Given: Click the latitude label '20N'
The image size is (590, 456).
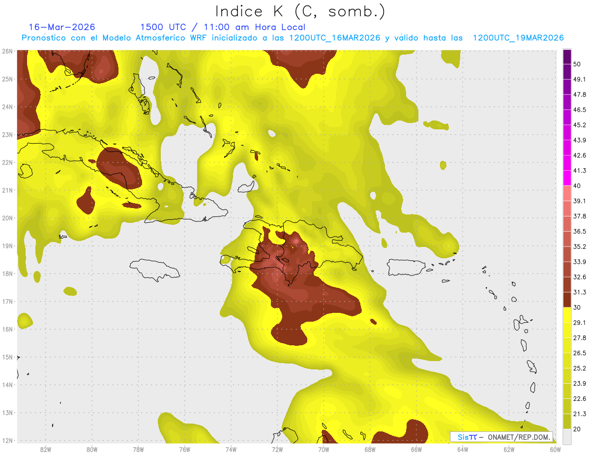Looking at the screenshot, I should (x=7, y=218).
